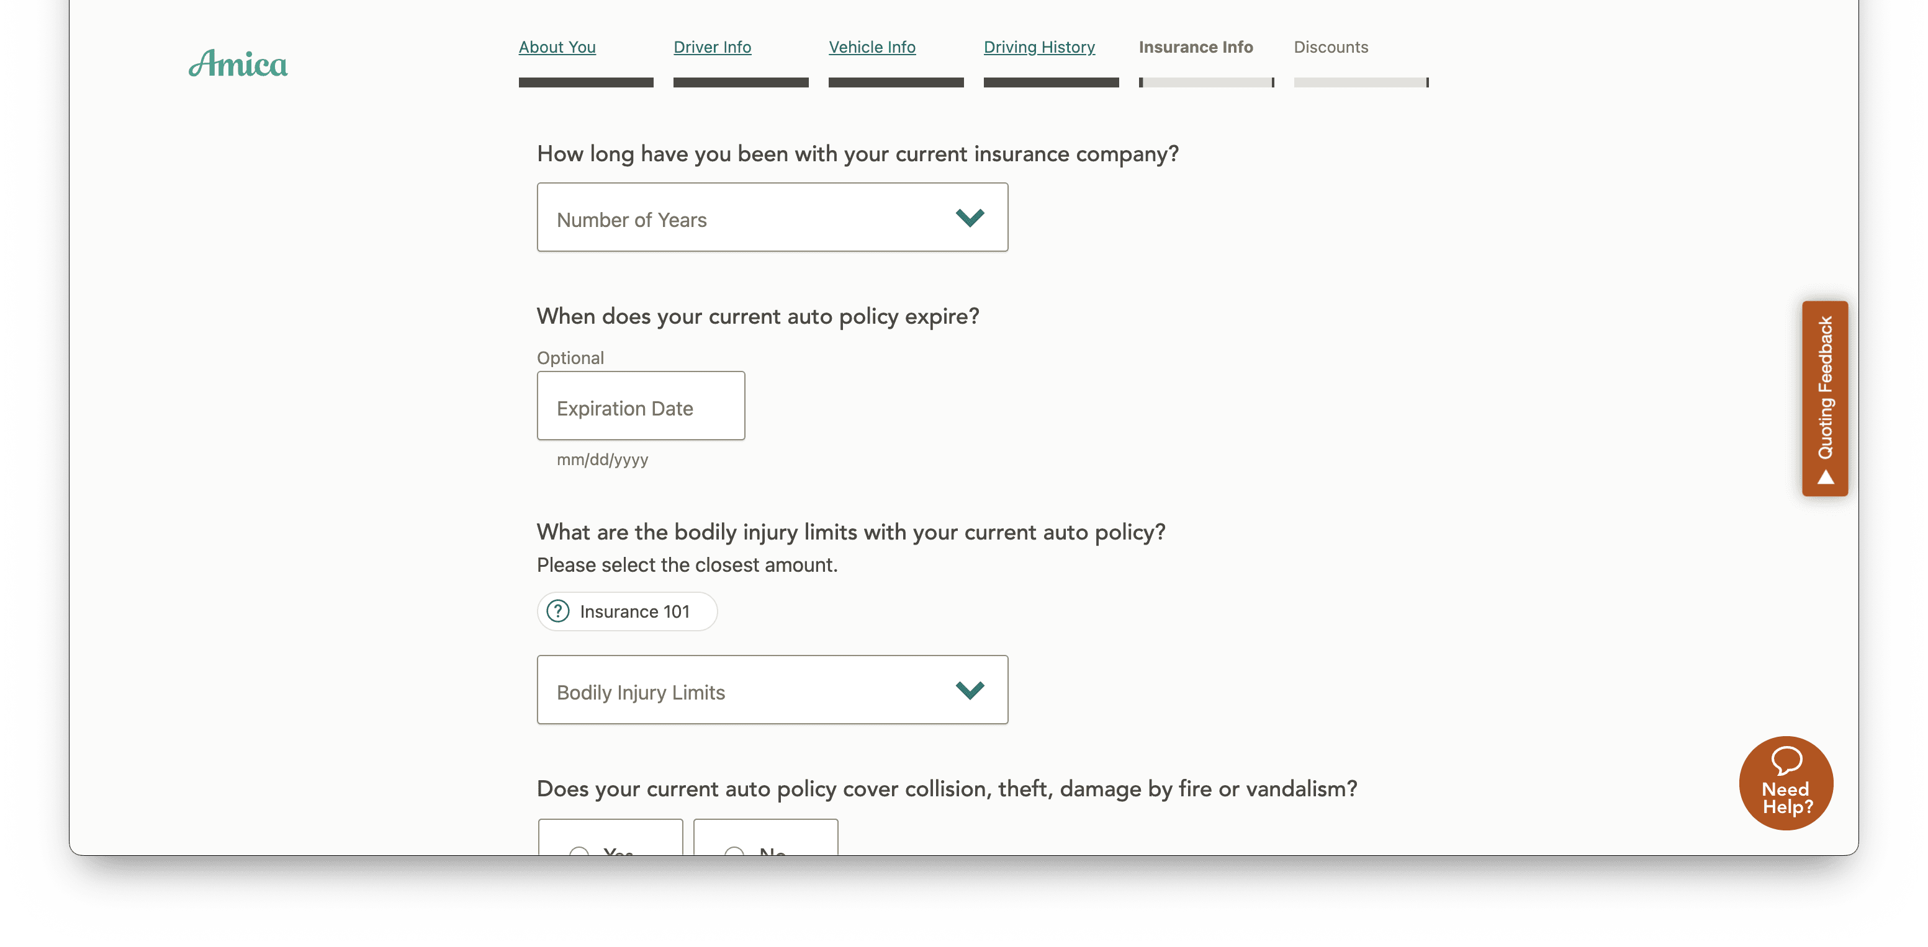Click the Number of Years chevron arrow

point(970,218)
